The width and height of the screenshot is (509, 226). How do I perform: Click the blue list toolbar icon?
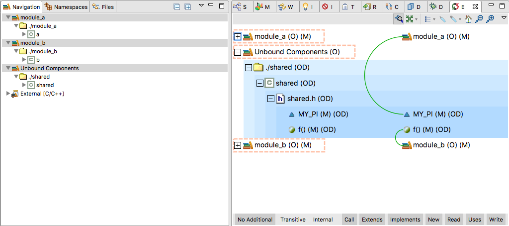tap(427, 19)
